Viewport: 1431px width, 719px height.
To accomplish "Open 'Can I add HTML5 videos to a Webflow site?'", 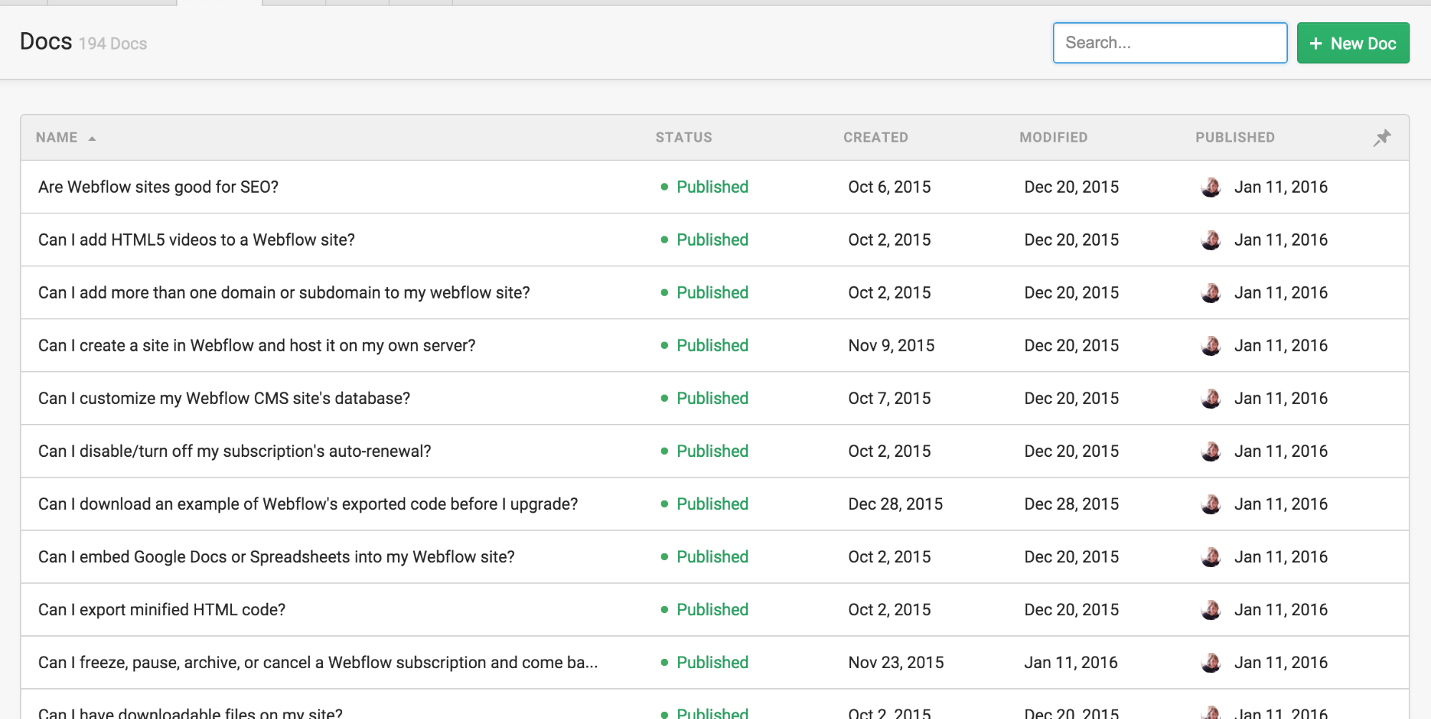I will tap(196, 240).
